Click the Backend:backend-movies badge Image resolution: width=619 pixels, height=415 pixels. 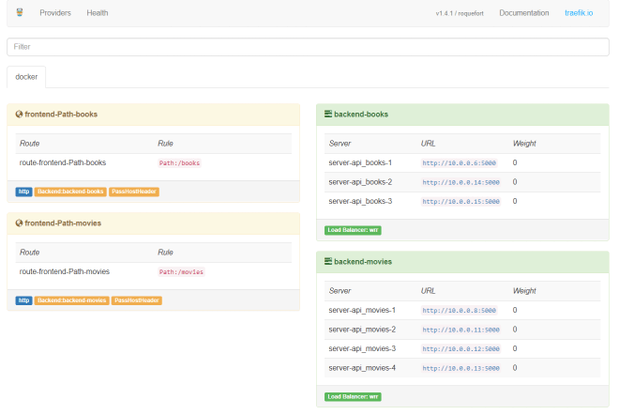coord(72,300)
